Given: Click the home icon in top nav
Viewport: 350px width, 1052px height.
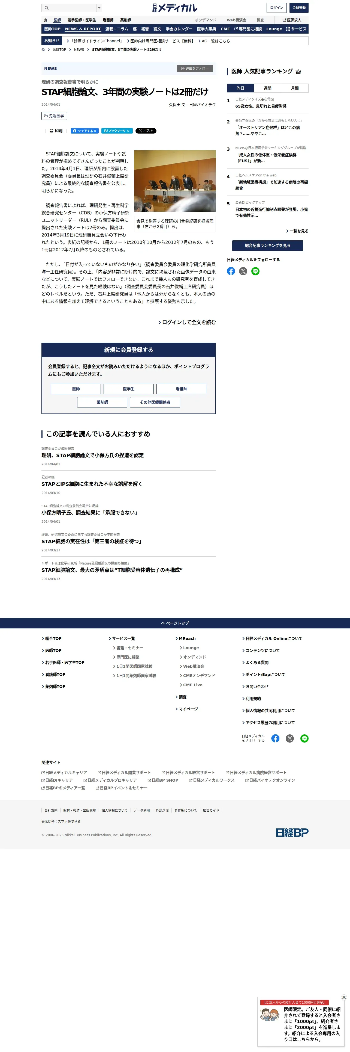Looking at the screenshot, I should coord(45,20).
